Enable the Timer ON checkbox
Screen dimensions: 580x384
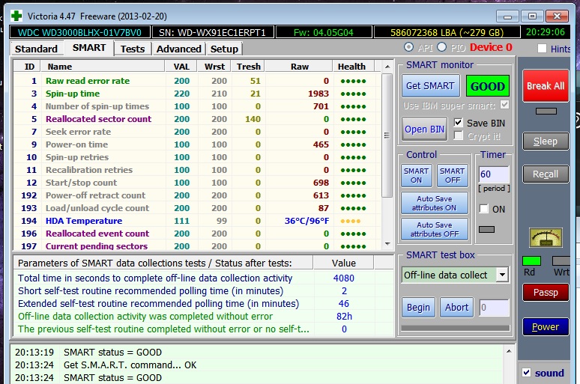click(x=484, y=209)
